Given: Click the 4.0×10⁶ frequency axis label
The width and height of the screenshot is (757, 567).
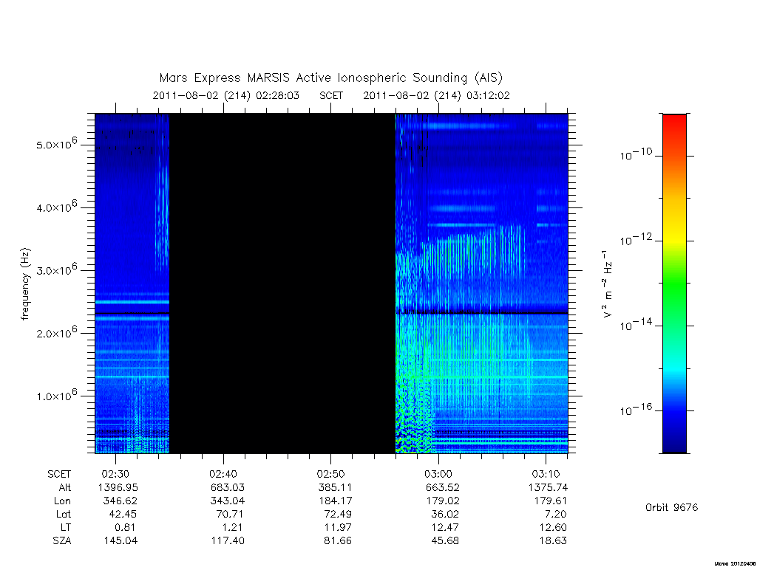Looking at the screenshot, I should (x=56, y=207).
